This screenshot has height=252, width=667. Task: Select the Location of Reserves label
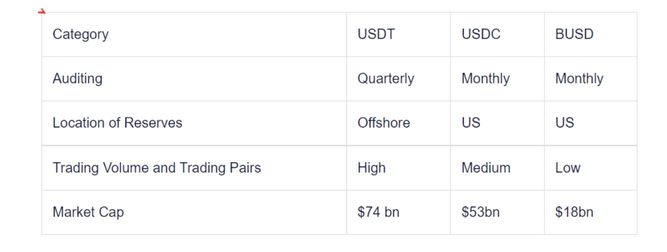point(117,123)
